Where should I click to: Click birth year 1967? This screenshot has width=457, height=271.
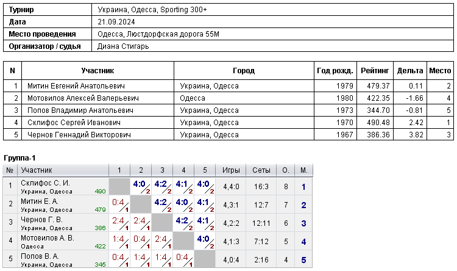click(x=345, y=135)
